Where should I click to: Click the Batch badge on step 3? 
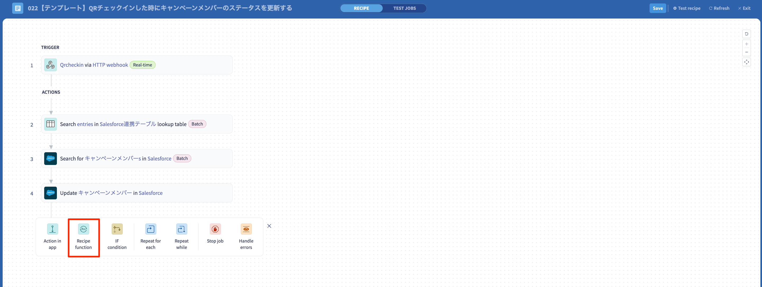[182, 158]
